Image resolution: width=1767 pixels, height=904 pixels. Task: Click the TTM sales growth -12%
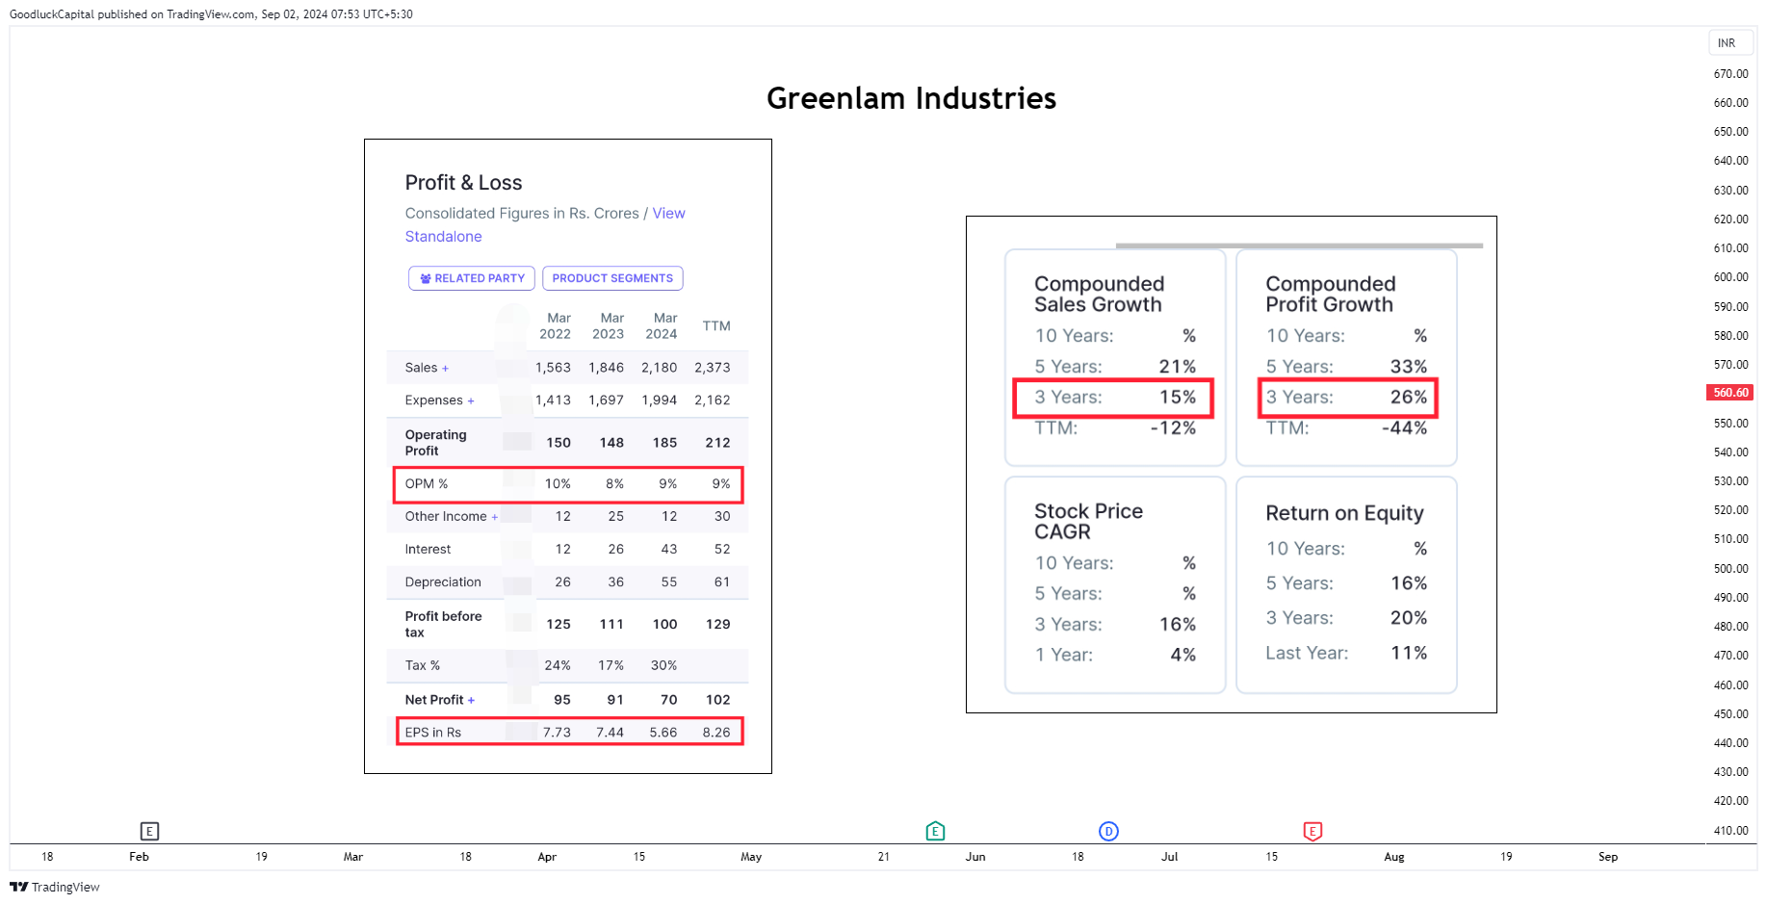[1174, 428]
